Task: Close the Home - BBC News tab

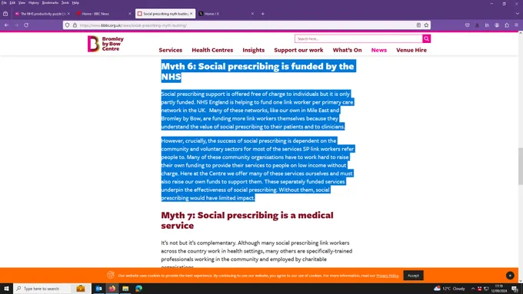Action: click(x=130, y=14)
